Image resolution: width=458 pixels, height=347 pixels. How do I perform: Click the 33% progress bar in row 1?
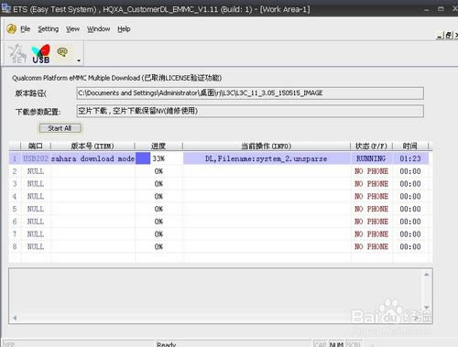158,158
